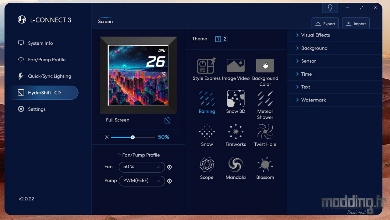Image resolution: width=390 pixels, height=220 pixels.
Task: Click the lightbulb icon in title bar
Action: pos(330,8)
